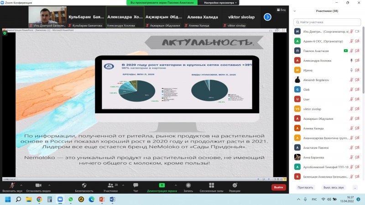Open taskbar search magnifier
365x205 pixels.
pyautogui.click(x=18, y=200)
